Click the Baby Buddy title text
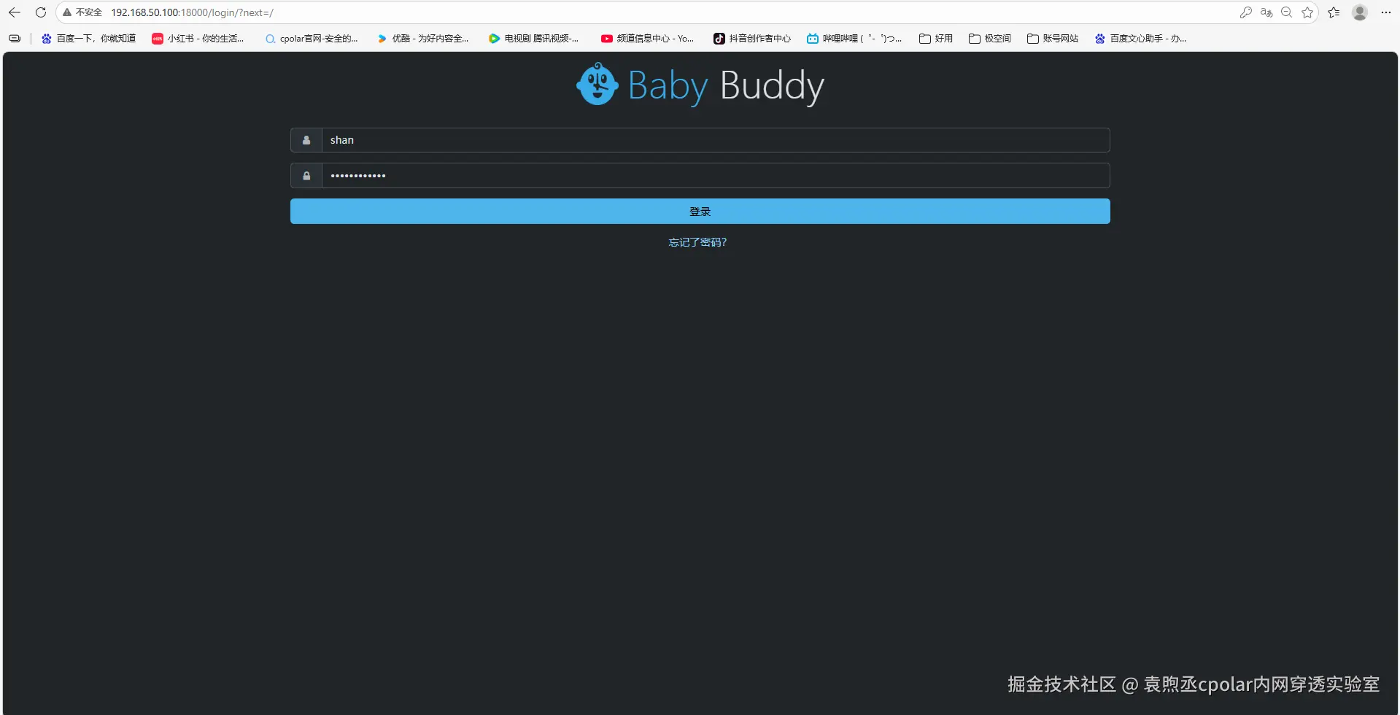1400x715 pixels. point(726,86)
